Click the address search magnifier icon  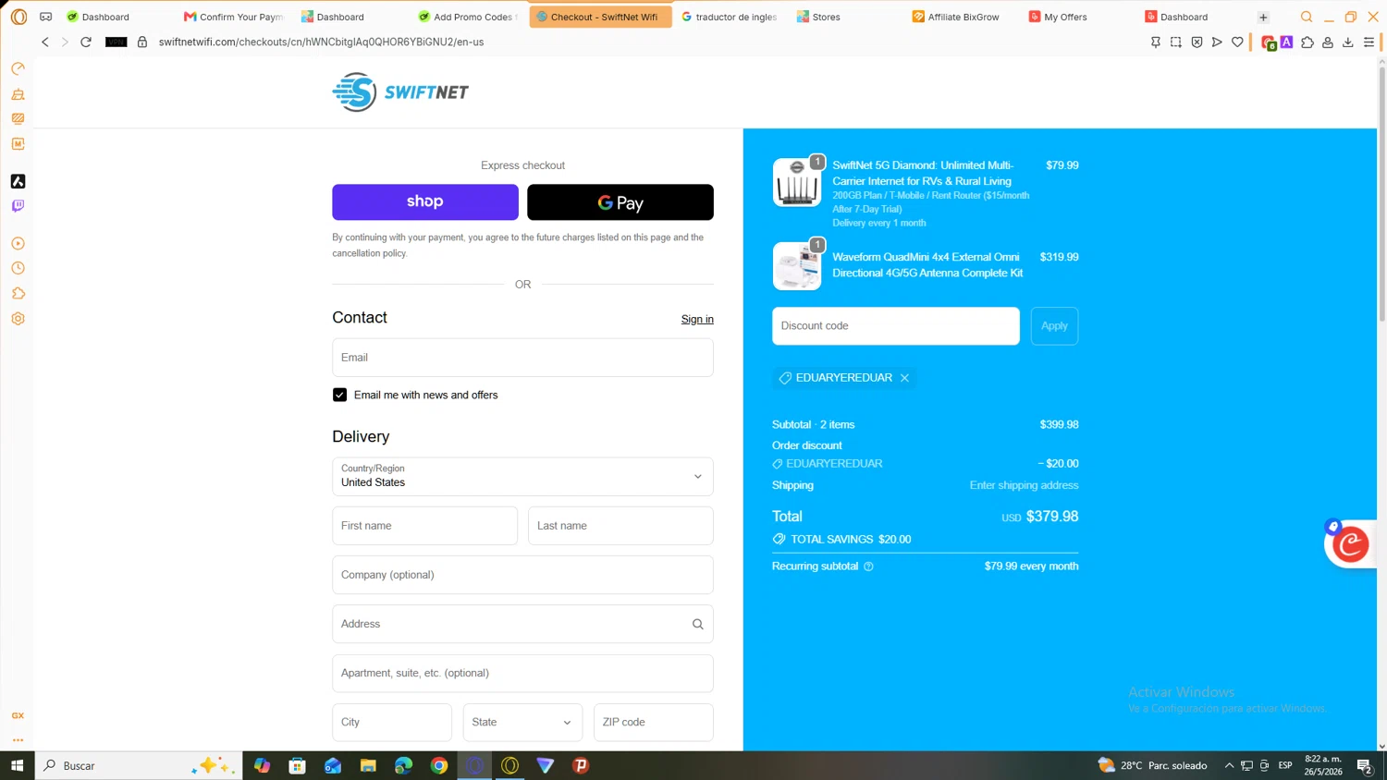[698, 624]
